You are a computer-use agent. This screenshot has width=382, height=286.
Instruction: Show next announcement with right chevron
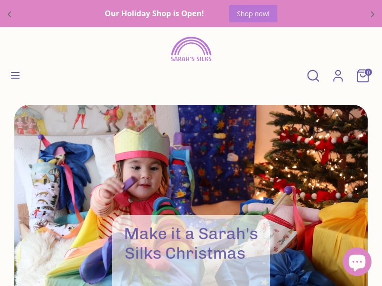372,14
